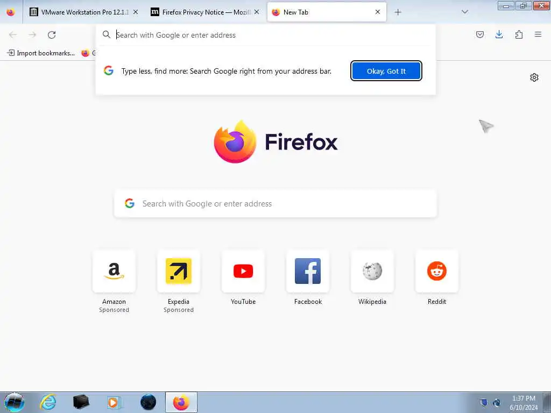Click the Google icon in center search box
The image size is (551, 413).
click(130, 203)
